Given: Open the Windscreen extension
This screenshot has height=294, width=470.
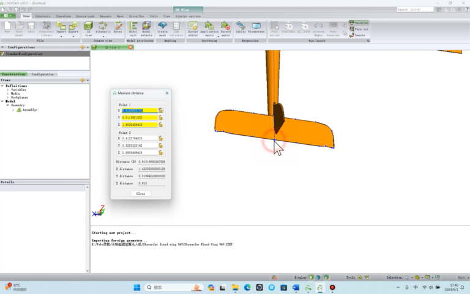Looking at the screenshot, I should 256,28.
